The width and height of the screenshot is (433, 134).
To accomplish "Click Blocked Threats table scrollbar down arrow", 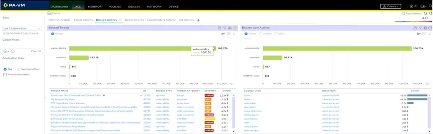I will 234,132.
